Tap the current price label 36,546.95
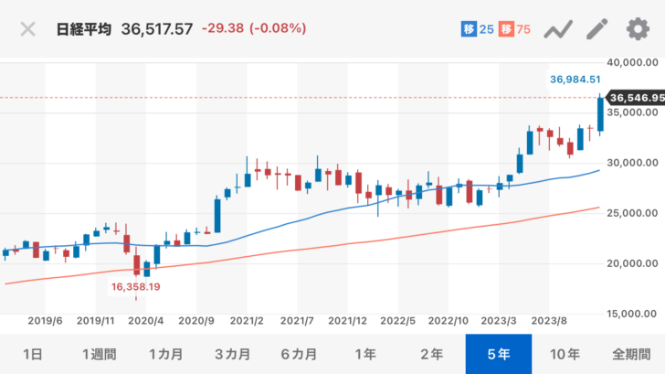 pos(636,97)
